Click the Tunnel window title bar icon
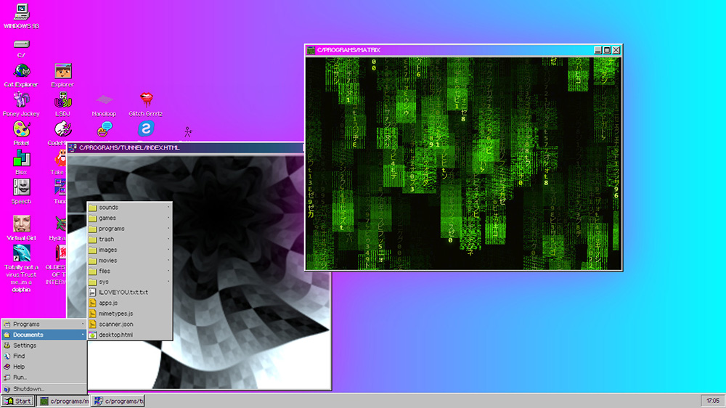The height and width of the screenshot is (408, 726). click(x=73, y=147)
